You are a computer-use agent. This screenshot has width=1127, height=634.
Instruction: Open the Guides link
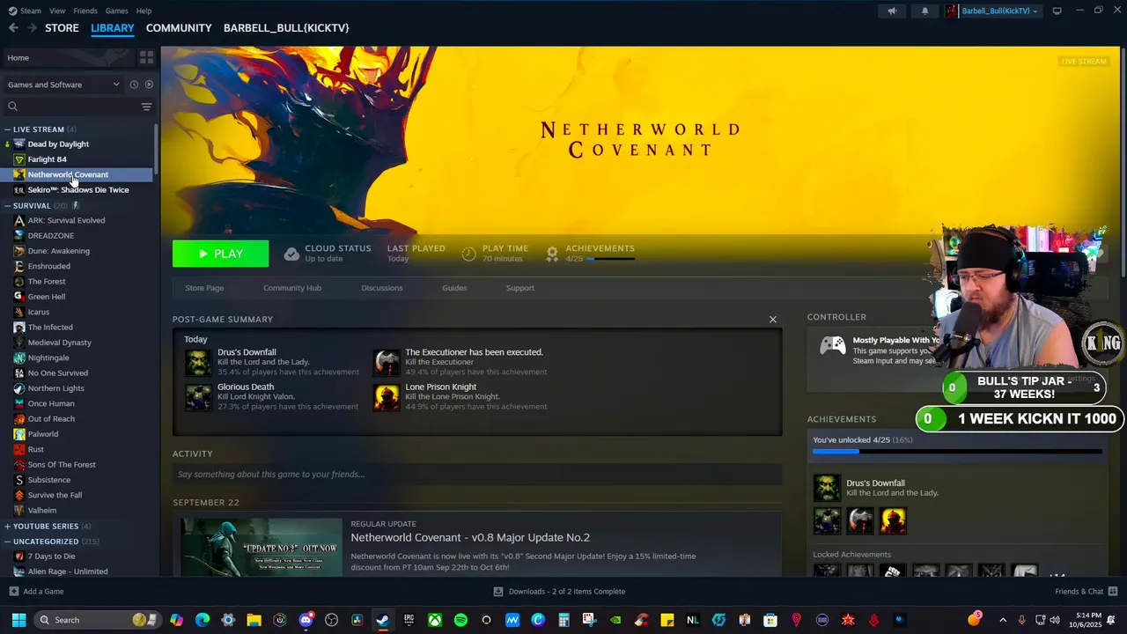click(454, 288)
